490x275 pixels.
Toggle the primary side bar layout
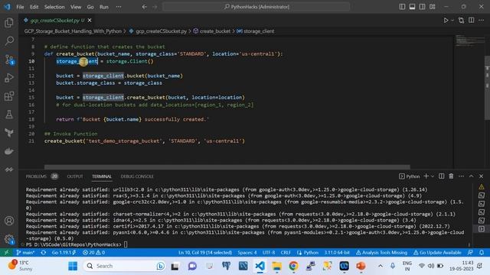(x=402, y=7)
